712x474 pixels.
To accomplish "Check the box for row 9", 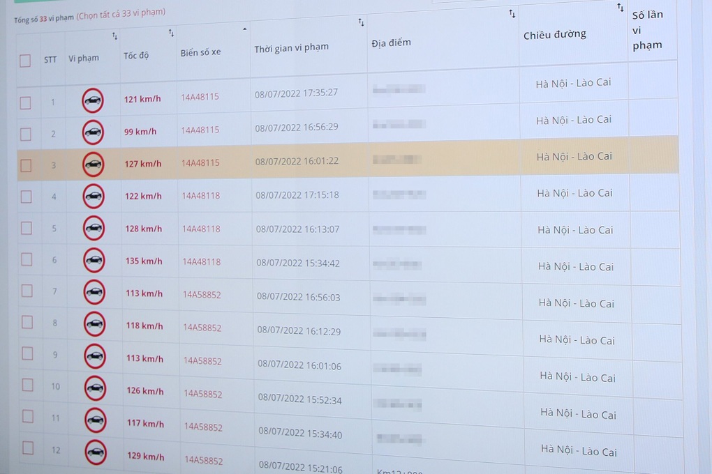I will 28,354.
